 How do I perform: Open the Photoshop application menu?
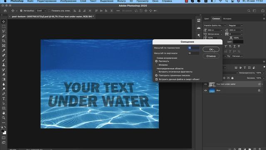[x=17, y=1]
